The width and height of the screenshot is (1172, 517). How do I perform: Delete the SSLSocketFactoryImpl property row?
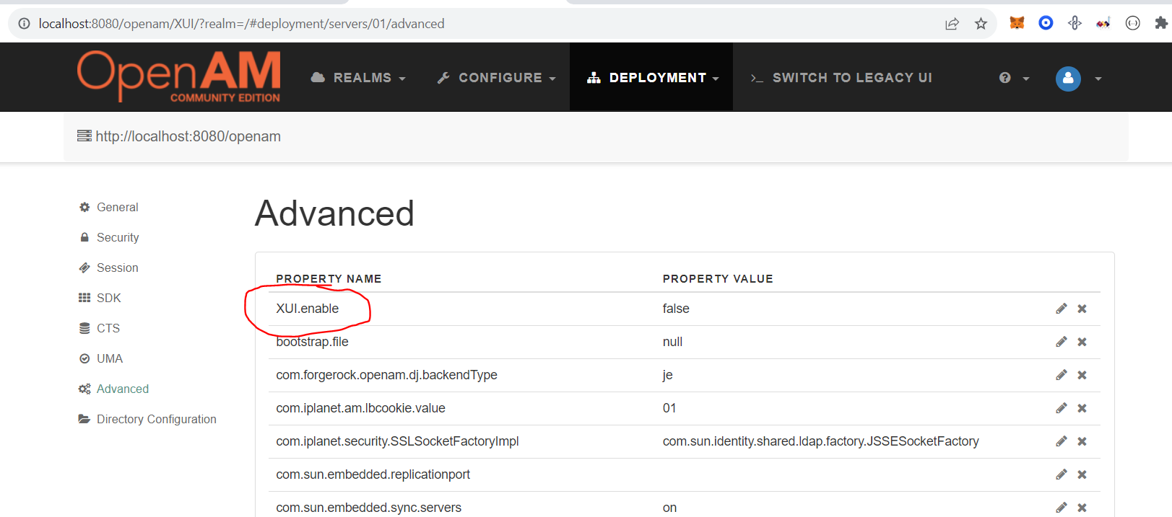[1082, 441]
